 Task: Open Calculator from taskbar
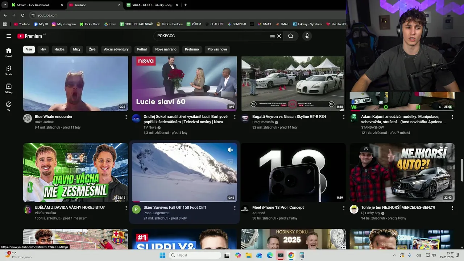[x=302, y=255]
